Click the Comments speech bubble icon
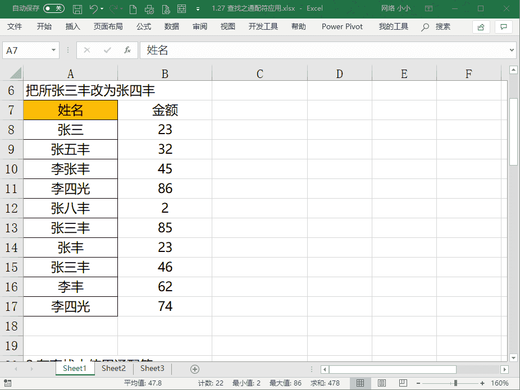Image resolution: width=520 pixels, height=390 pixels. click(x=503, y=27)
